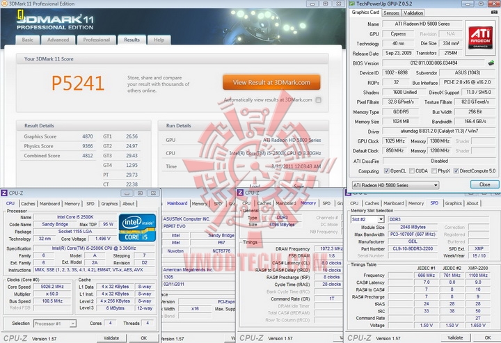Open the Help tab in 3DMark
The width and height of the screenshot is (501, 343).
coord(159,40)
